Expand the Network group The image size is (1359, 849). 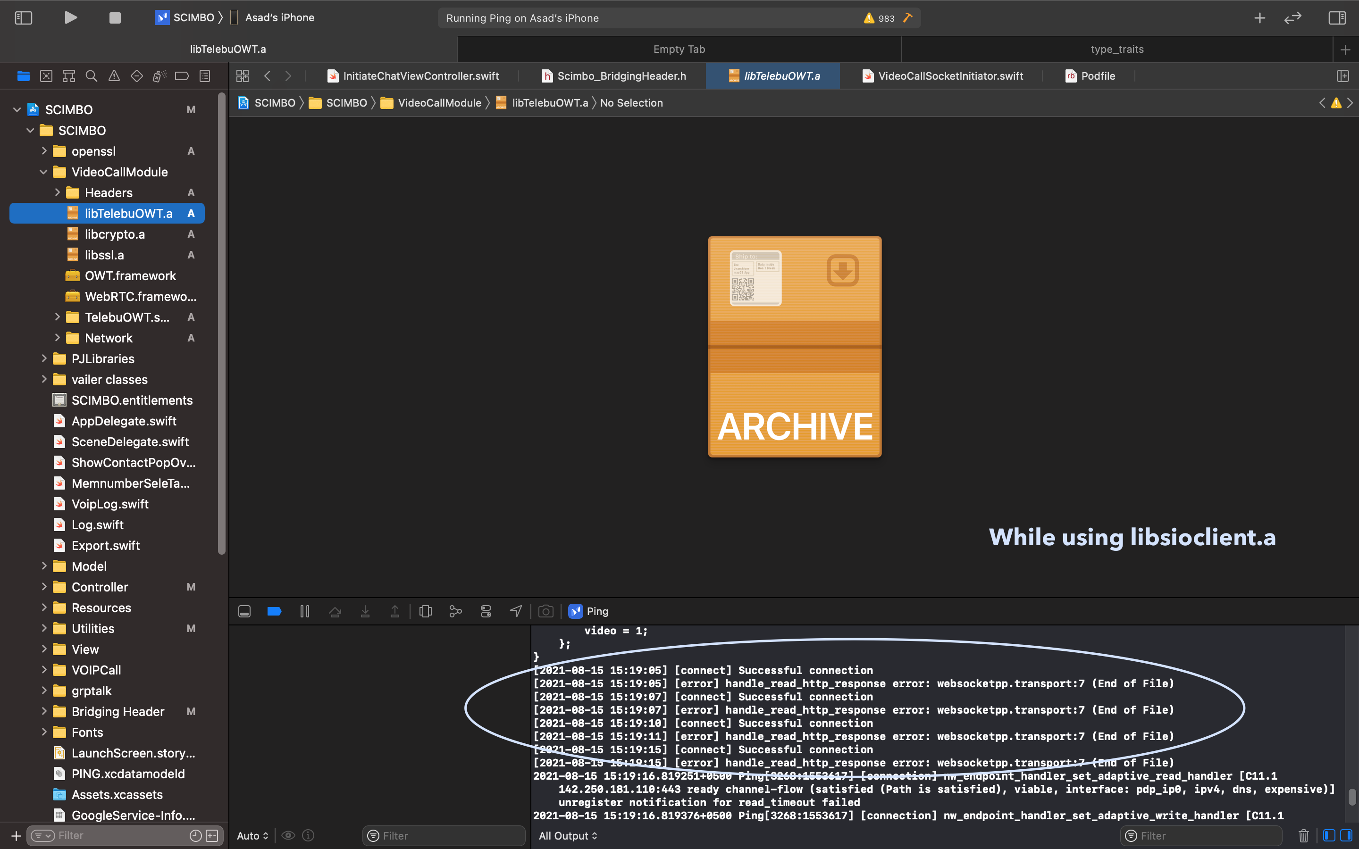[x=58, y=337]
